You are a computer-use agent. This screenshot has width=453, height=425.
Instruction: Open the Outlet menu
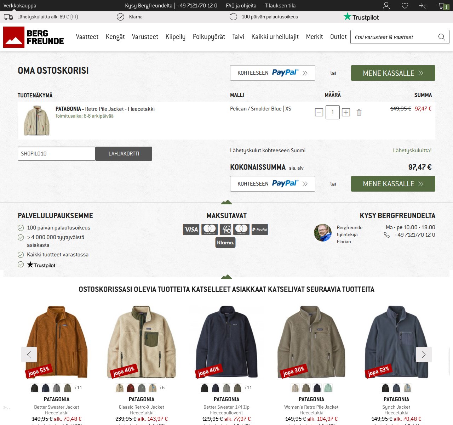338,37
